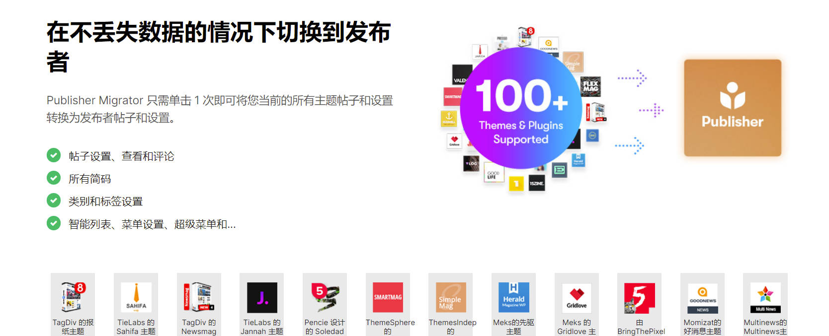Open the TagDiv Newsmag theme icon
The width and height of the screenshot is (829, 336).
pos(199,297)
